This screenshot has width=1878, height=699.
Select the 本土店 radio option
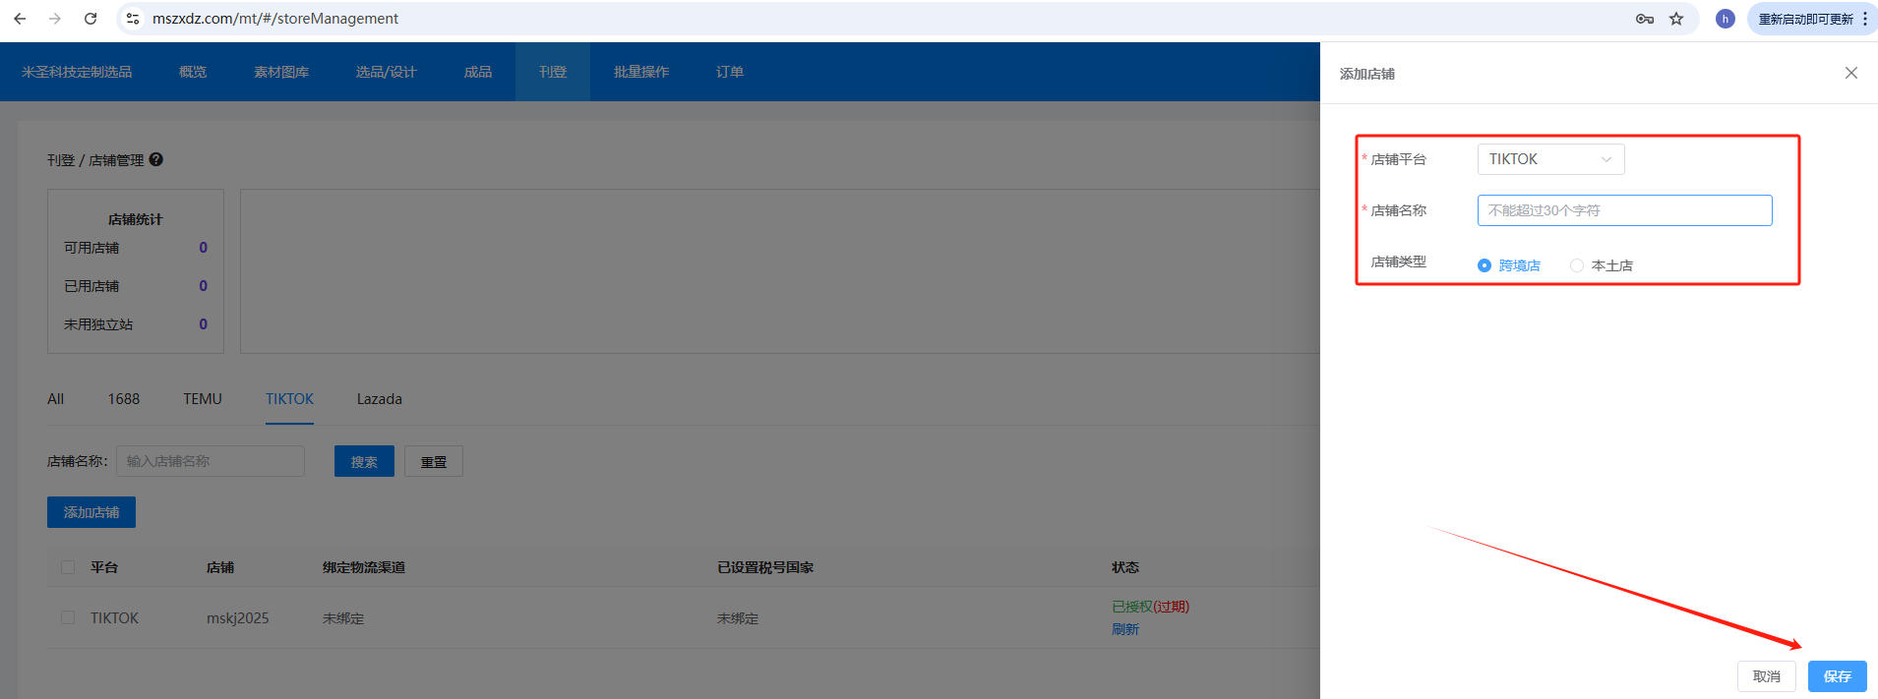[1577, 265]
